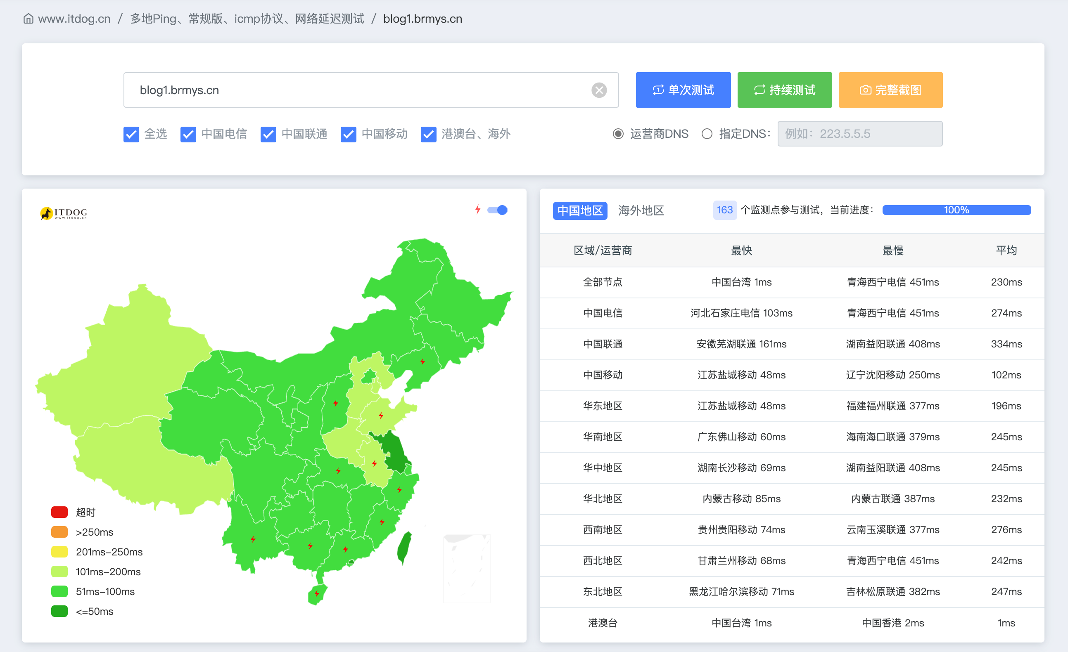1068x652 pixels.
Task: Focus the blog1.brmys.cn domain input field
Action: (371, 90)
